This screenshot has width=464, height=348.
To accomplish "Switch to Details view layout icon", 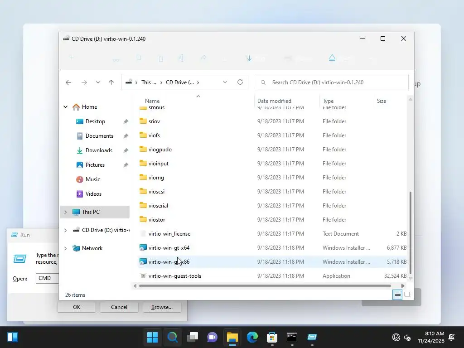I will pyautogui.click(x=397, y=295).
